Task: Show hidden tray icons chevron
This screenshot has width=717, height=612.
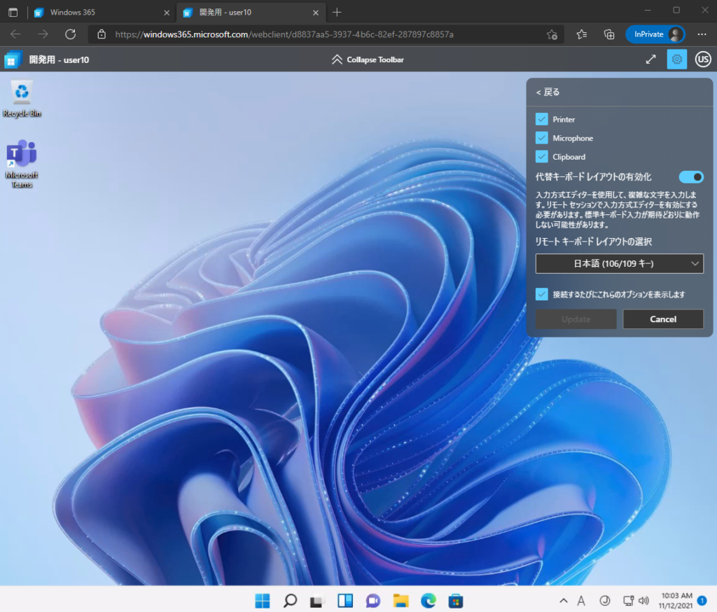Action: tap(564, 601)
